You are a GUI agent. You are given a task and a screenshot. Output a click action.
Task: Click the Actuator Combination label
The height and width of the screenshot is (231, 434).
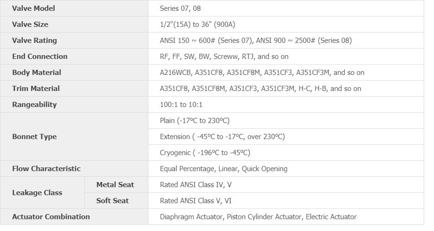(51, 217)
